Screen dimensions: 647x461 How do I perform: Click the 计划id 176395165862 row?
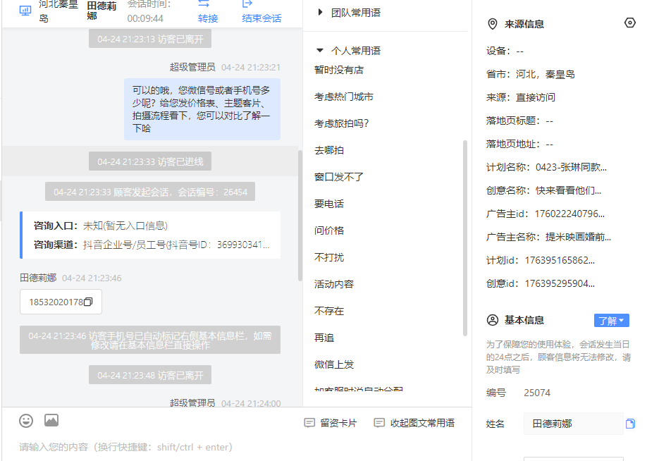click(541, 260)
